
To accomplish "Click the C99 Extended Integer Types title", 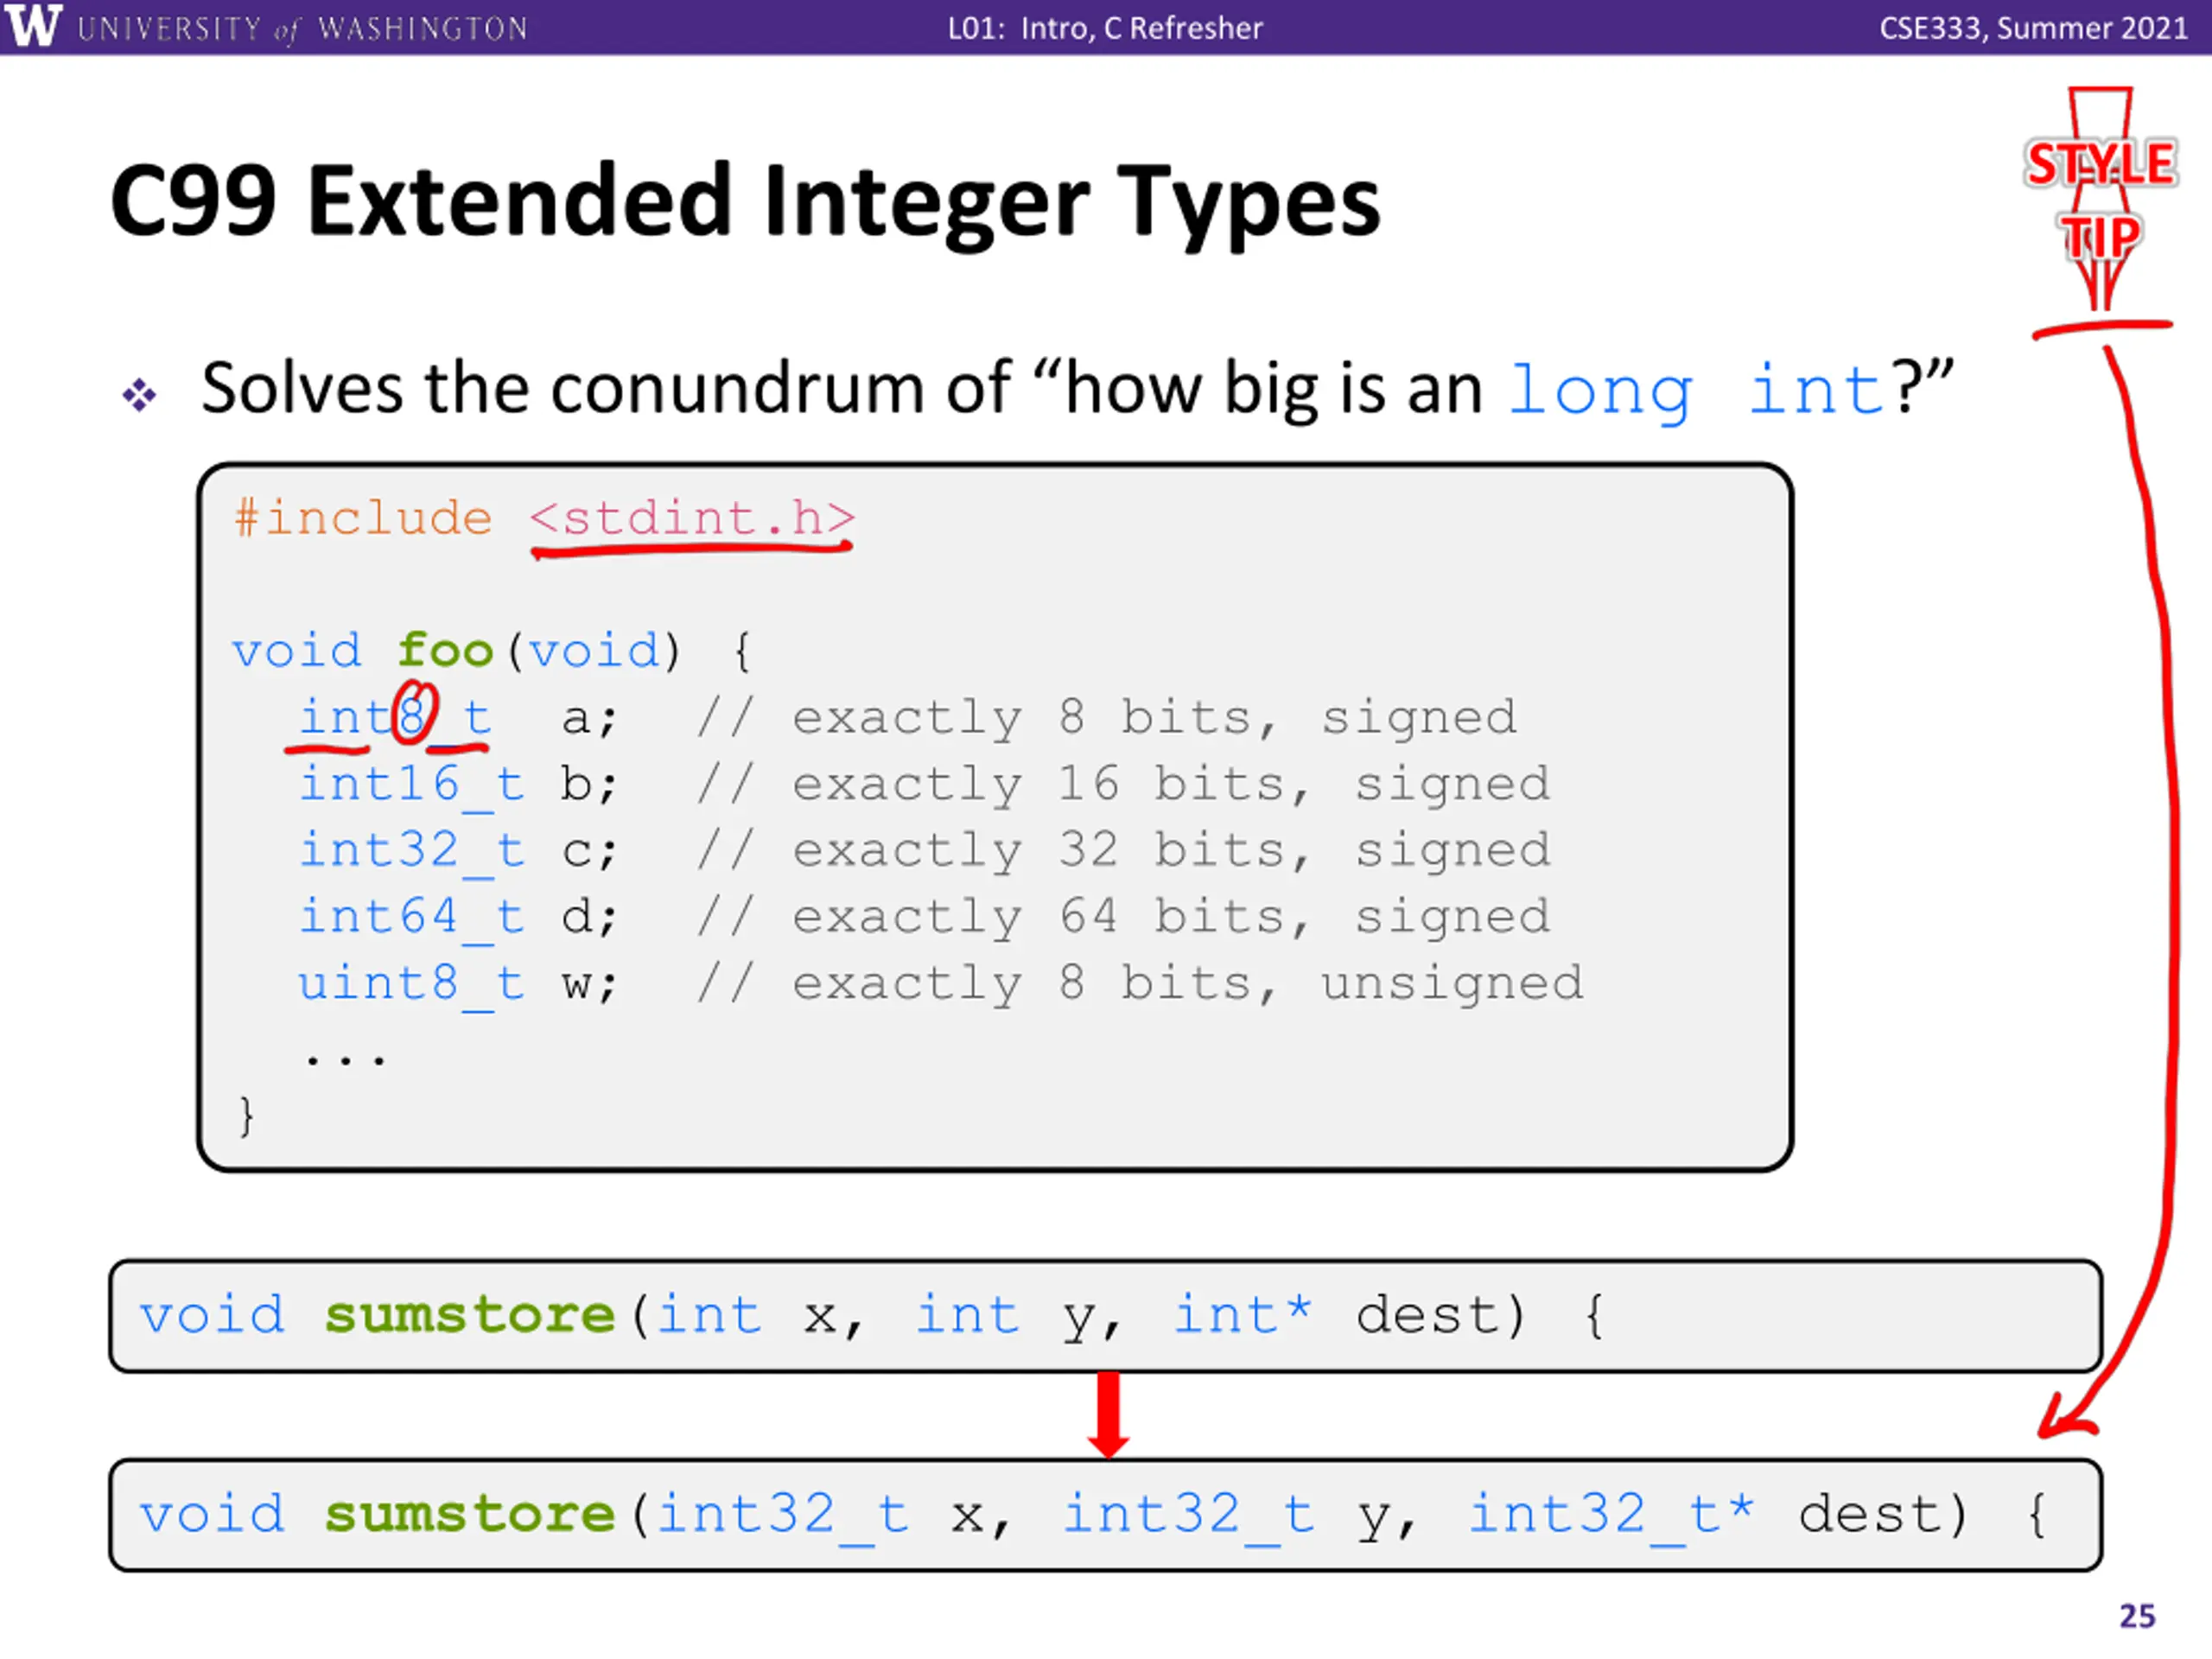I will 745,203.
